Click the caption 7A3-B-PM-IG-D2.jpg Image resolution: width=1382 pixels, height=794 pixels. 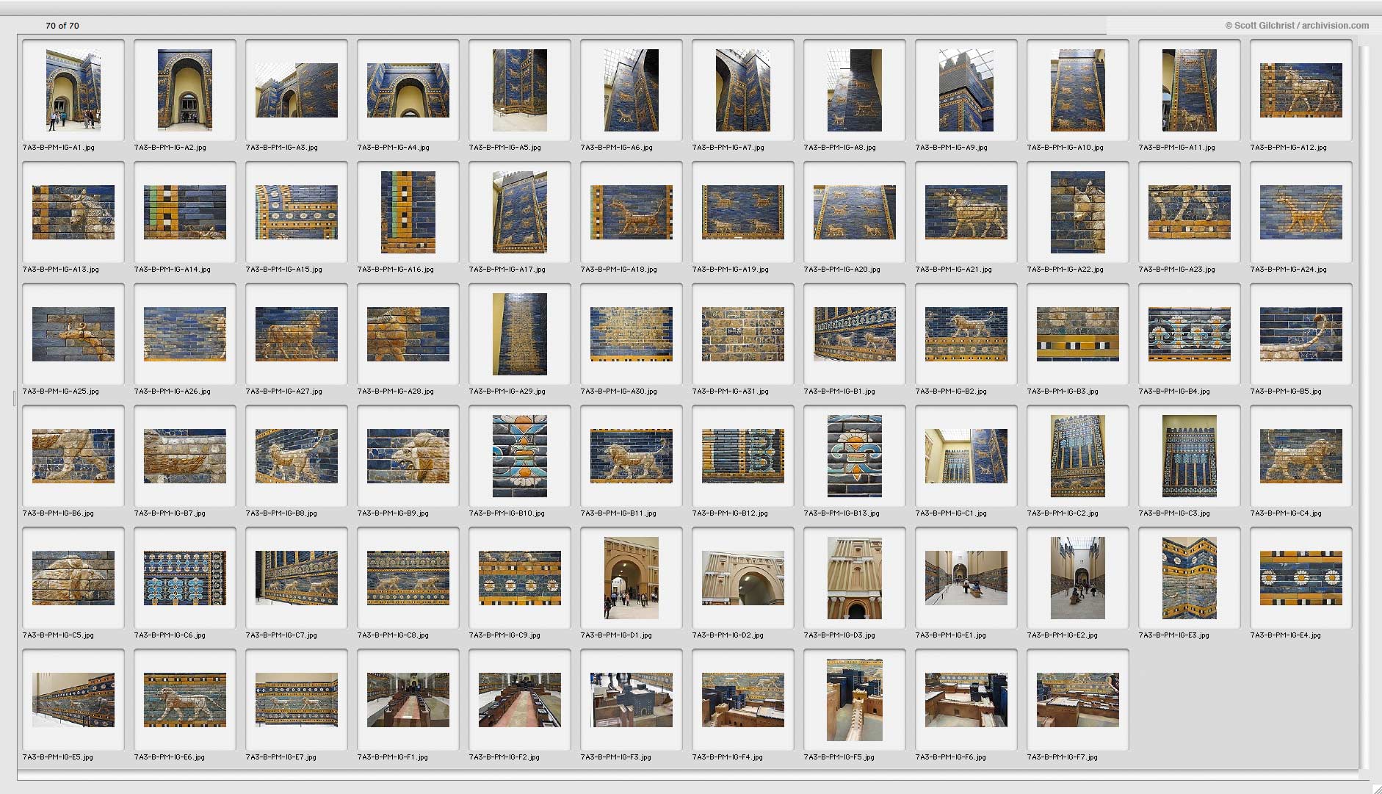(728, 635)
